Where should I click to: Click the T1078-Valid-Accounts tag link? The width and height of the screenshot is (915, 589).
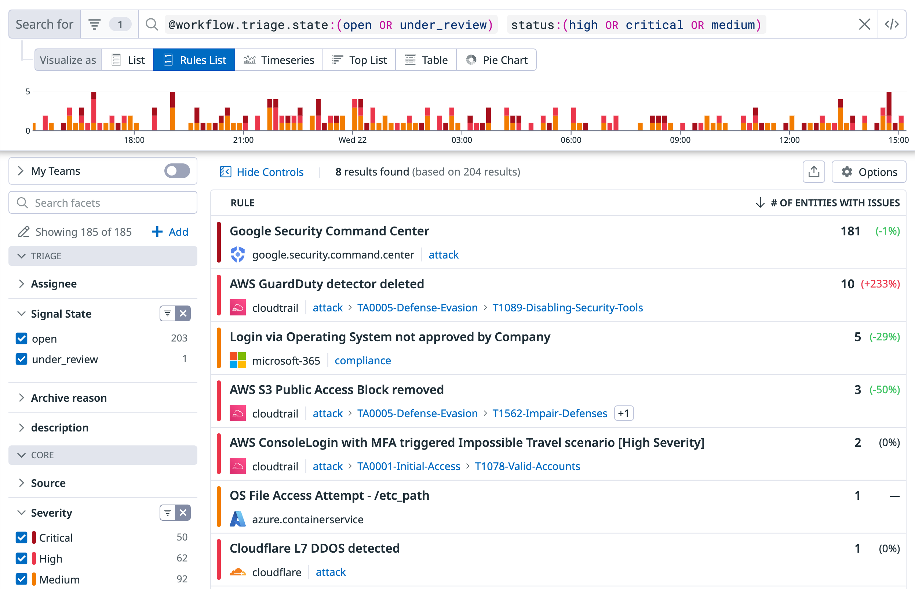[527, 466]
